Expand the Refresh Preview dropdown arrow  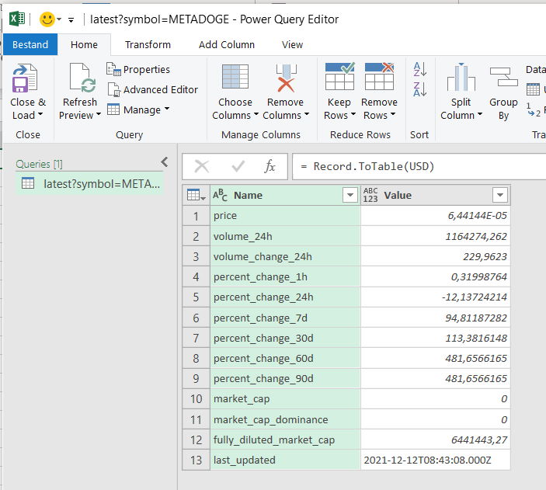click(99, 114)
